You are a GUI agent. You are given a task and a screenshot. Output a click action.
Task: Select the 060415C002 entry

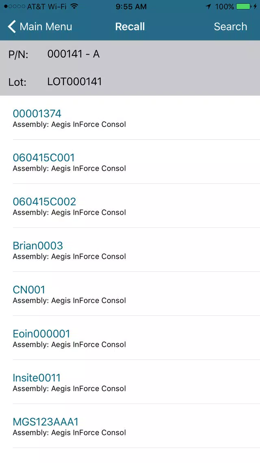[x=130, y=205]
